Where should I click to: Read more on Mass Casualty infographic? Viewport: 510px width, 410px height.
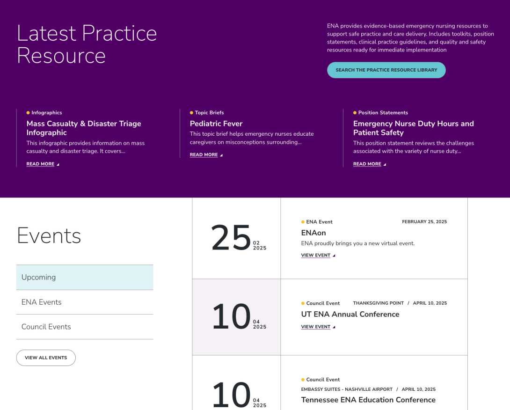point(40,164)
